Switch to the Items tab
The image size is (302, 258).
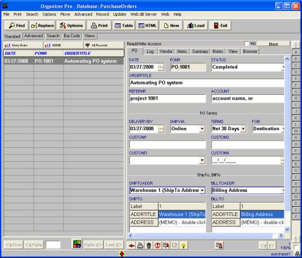click(x=182, y=51)
